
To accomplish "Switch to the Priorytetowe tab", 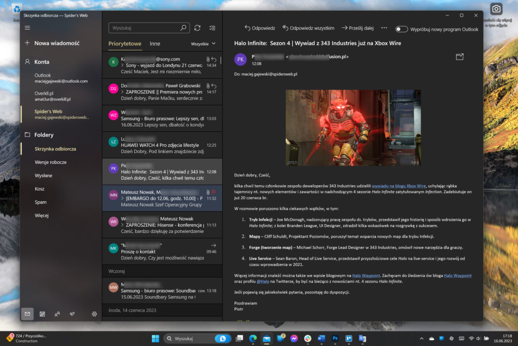I will 125,44.
